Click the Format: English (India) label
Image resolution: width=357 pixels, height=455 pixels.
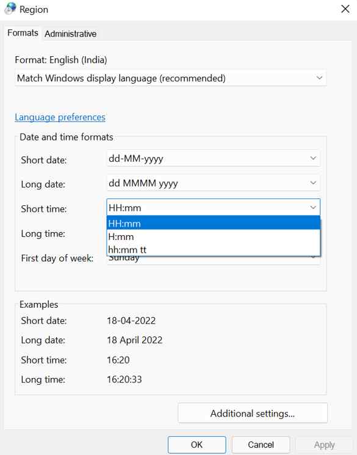(x=61, y=60)
